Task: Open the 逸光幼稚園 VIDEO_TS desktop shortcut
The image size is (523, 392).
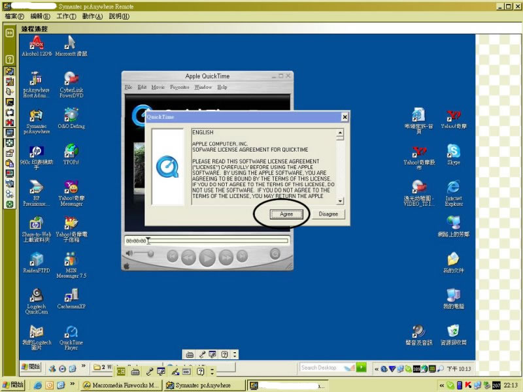Action: (x=419, y=193)
